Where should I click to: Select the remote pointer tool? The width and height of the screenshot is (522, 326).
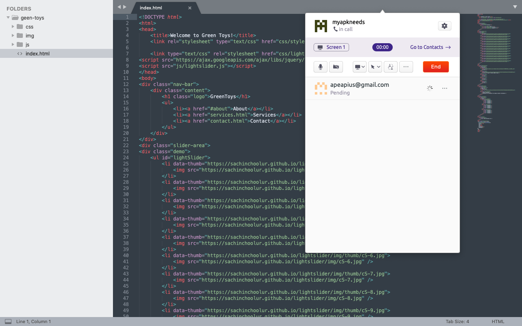tap(373, 66)
